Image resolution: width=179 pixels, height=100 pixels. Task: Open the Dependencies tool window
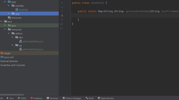click(x=106, y=98)
